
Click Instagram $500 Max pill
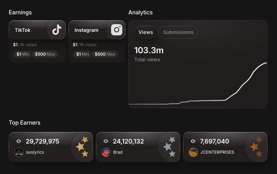click(105, 54)
